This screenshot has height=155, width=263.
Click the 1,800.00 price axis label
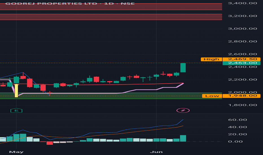(x=242, y=105)
